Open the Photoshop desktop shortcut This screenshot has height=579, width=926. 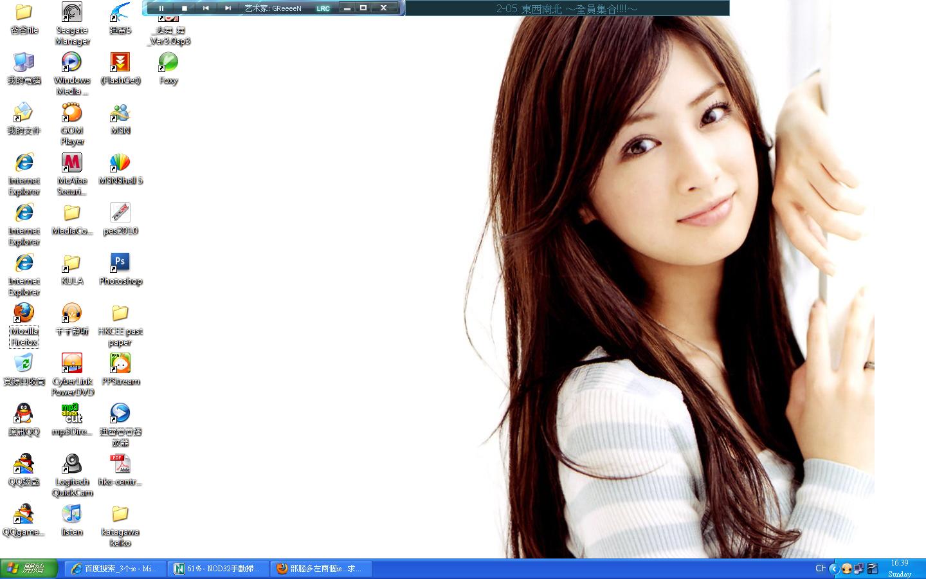point(120,263)
